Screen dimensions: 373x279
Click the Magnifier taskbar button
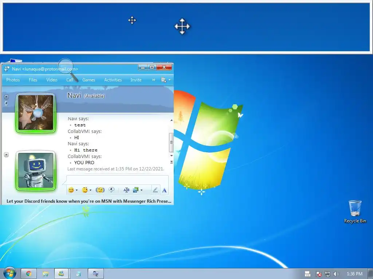click(x=96, y=274)
